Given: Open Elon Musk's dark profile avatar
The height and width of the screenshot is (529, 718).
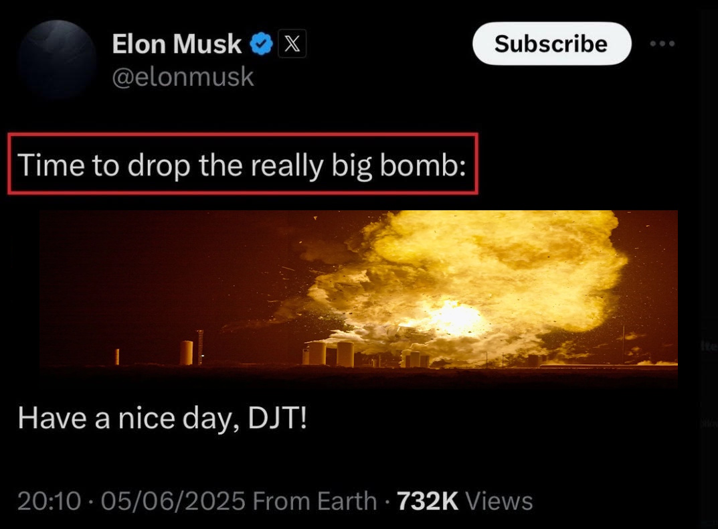Looking at the screenshot, I should pyautogui.click(x=58, y=60).
